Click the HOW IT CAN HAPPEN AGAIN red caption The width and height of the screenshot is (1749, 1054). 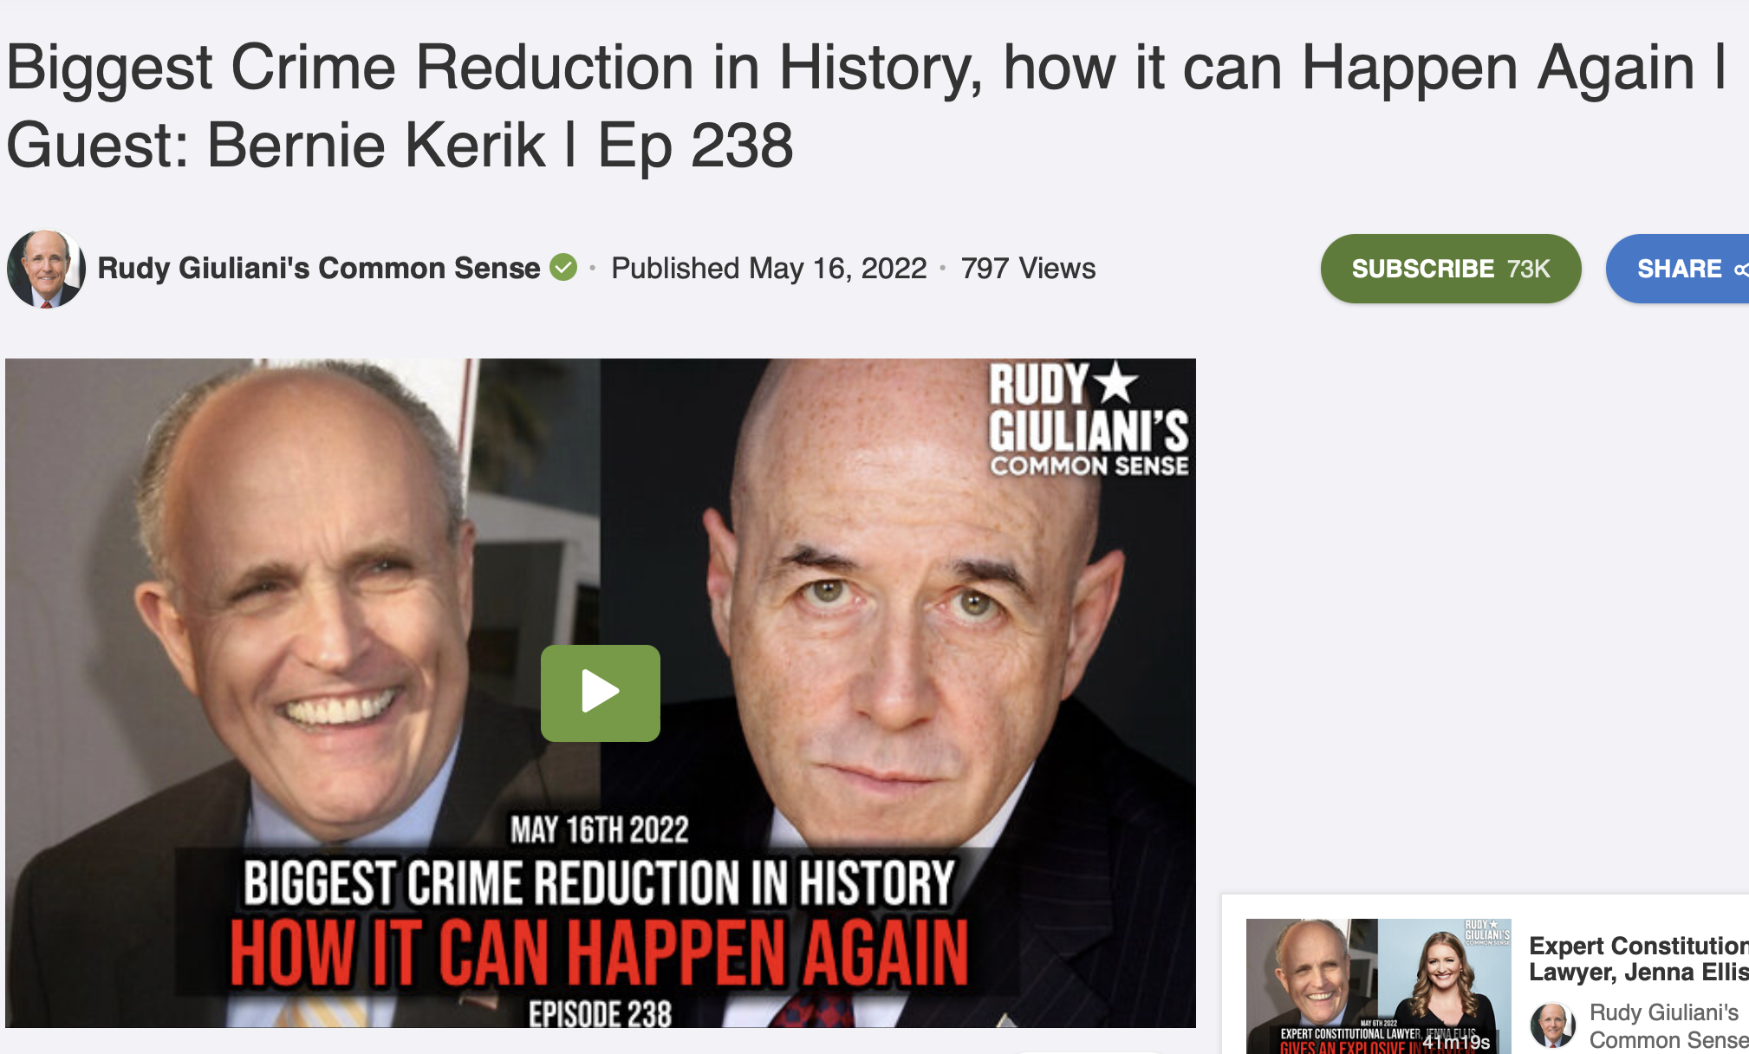click(599, 953)
